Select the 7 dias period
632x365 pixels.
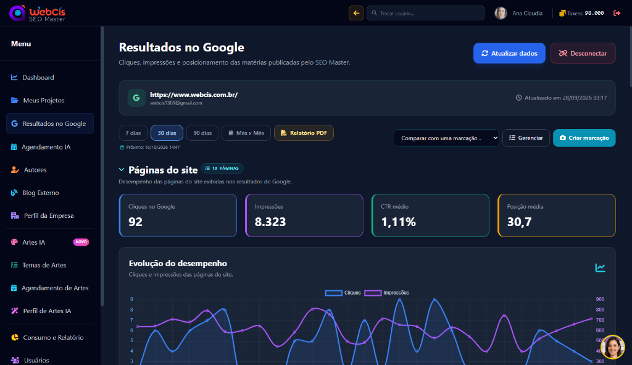[133, 133]
